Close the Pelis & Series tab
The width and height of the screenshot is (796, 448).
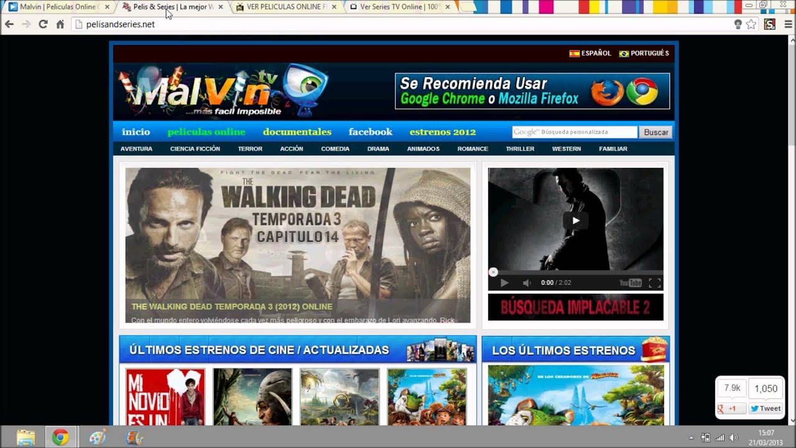pyautogui.click(x=220, y=7)
